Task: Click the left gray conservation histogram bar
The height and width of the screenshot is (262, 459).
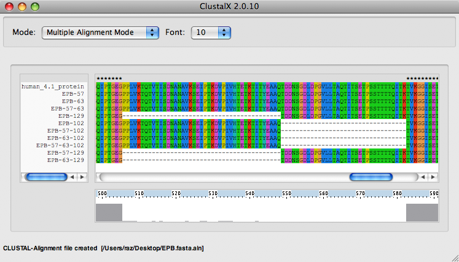Action: (109, 212)
